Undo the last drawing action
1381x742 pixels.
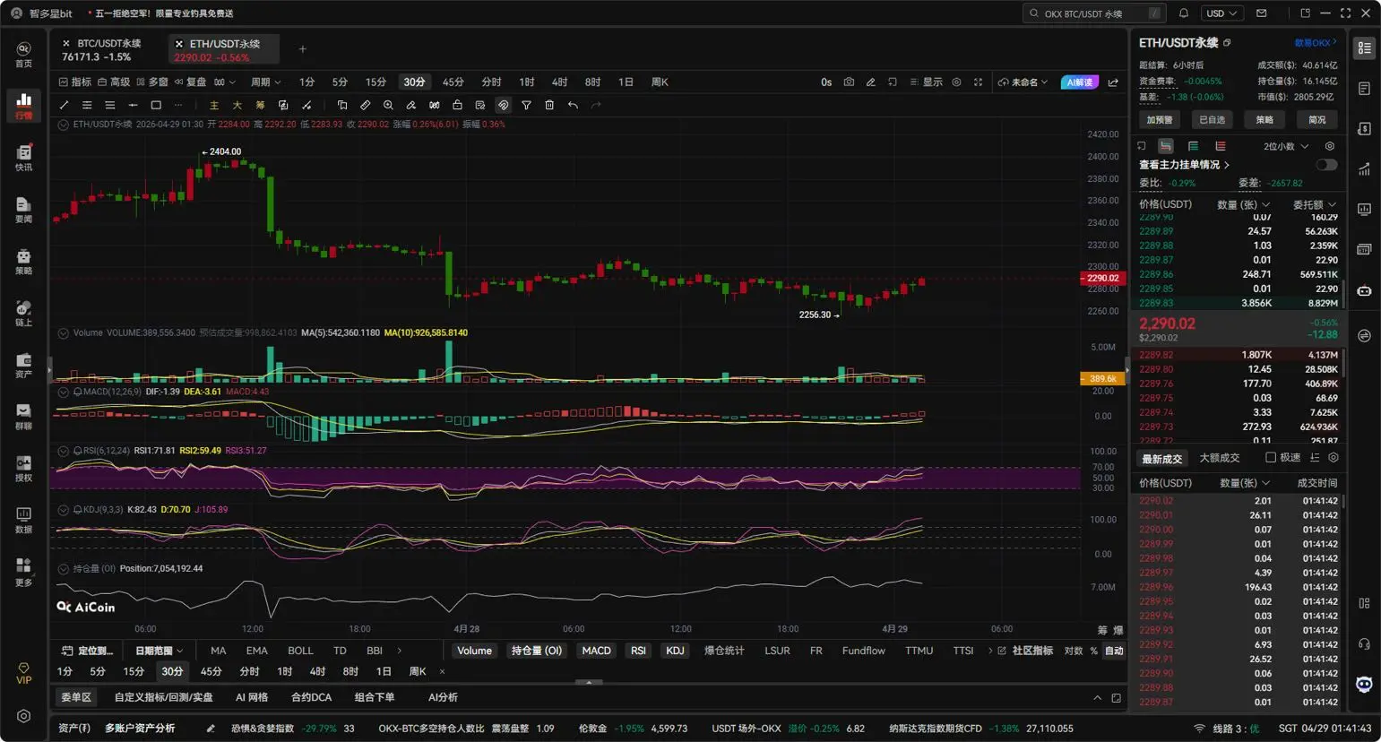pos(573,105)
